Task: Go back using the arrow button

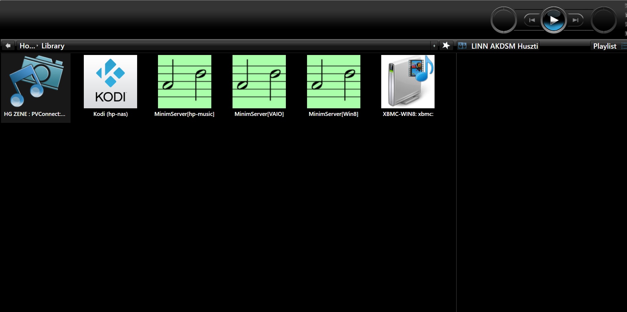Action: point(8,46)
